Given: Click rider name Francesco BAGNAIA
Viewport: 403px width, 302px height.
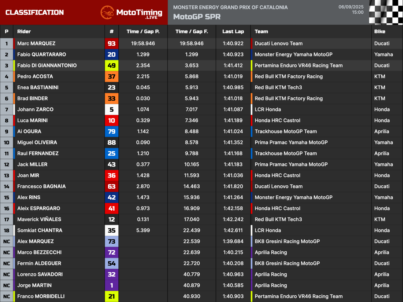Looking at the screenshot, I should click(x=42, y=187).
